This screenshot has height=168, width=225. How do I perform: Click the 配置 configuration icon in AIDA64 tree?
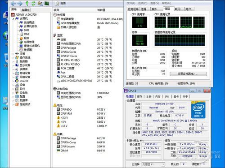coord(17,96)
